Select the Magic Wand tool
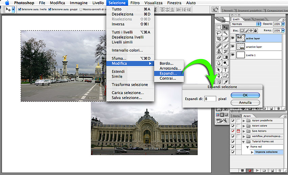 (x=225, y=33)
